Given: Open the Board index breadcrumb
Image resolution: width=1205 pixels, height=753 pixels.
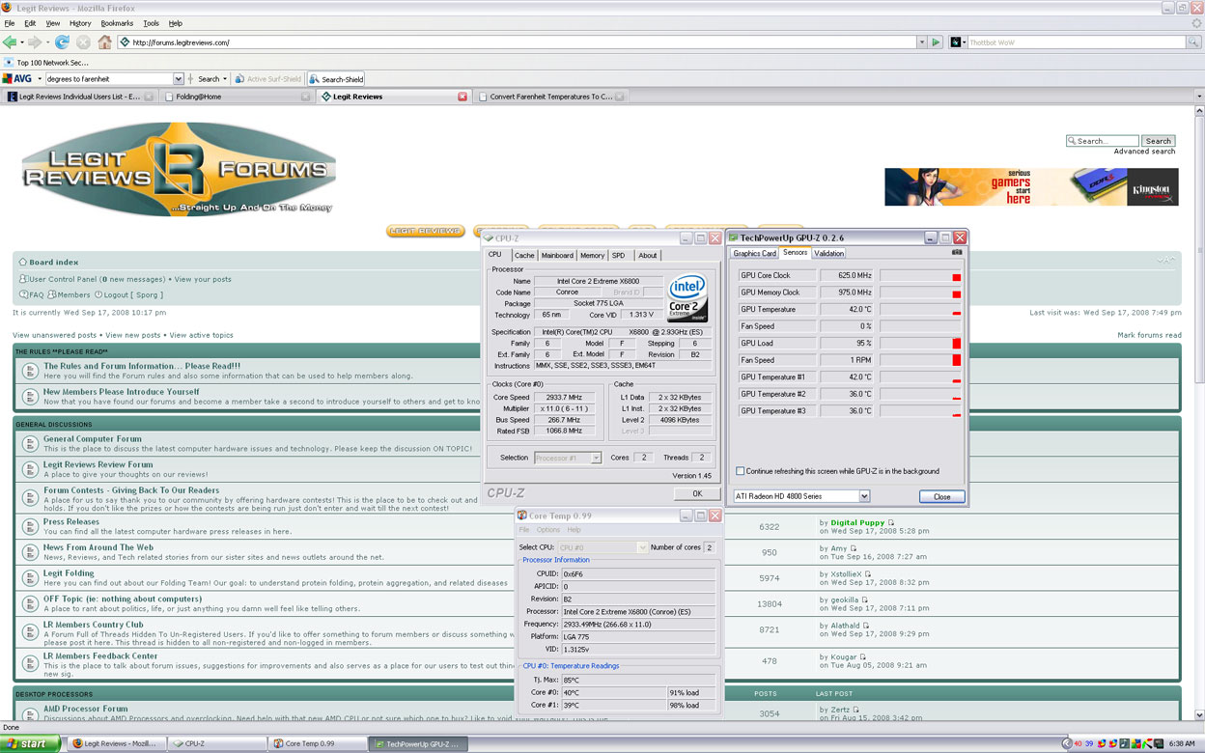Looking at the screenshot, I should click(x=48, y=263).
